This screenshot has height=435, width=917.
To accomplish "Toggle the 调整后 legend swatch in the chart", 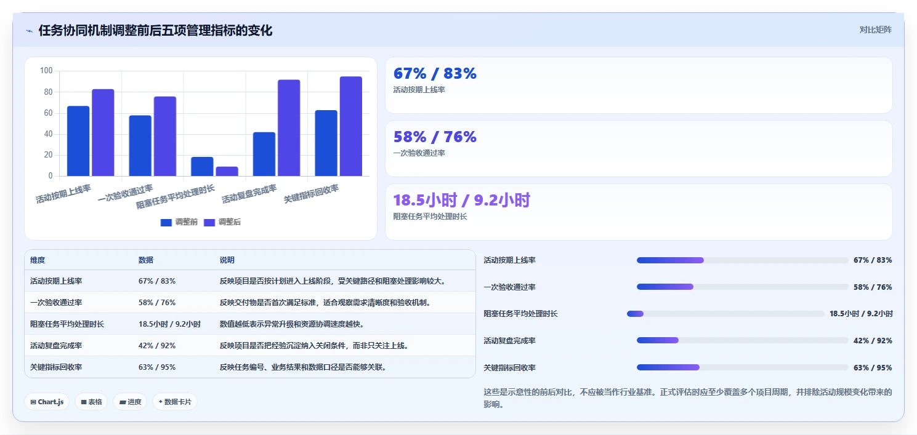I will (209, 222).
